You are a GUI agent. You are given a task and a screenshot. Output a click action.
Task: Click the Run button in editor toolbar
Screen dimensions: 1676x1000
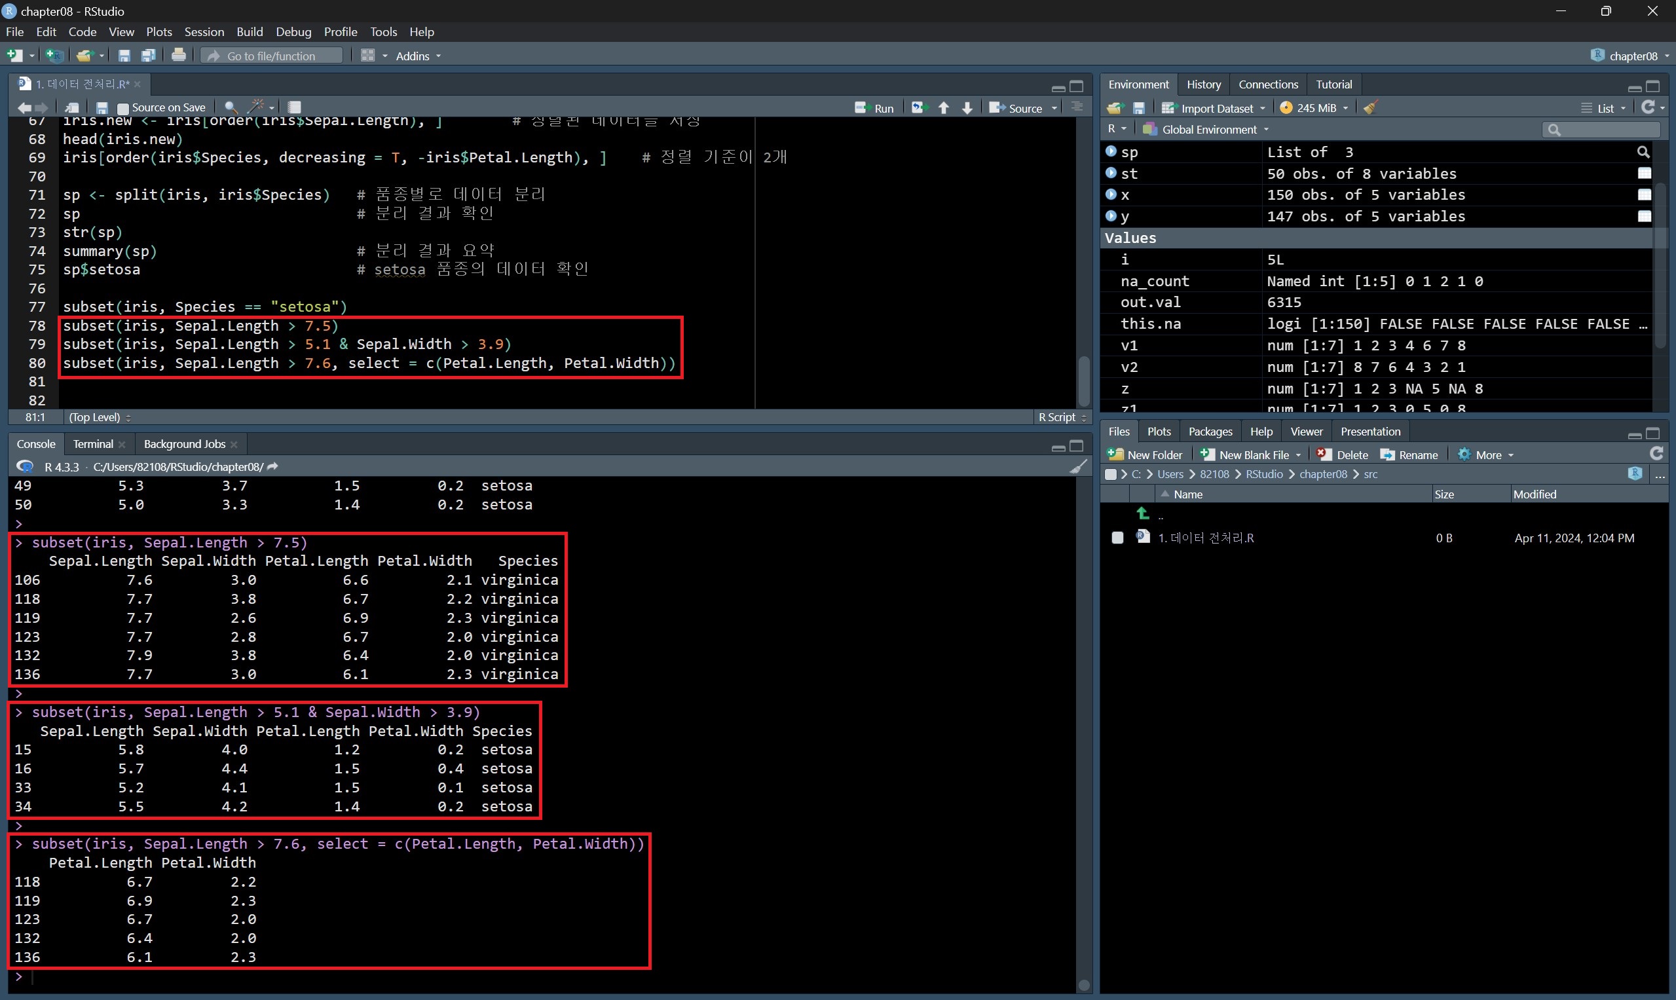[874, 108]
